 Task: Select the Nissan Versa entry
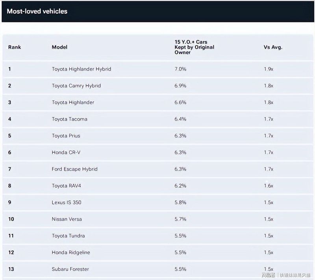[67, 219]
